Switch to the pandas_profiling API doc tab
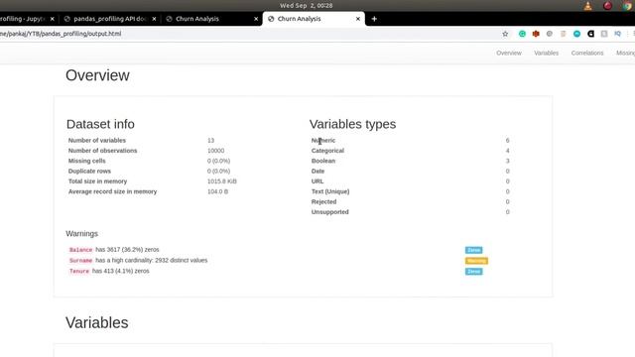This screenshot has width=635, height=357. coord(110,19)
